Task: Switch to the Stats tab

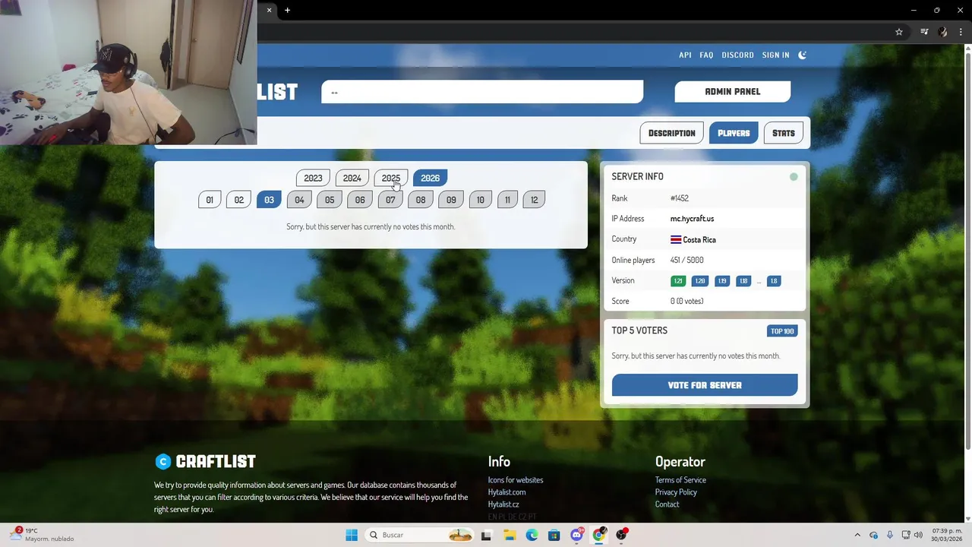Action: point(784,133)
